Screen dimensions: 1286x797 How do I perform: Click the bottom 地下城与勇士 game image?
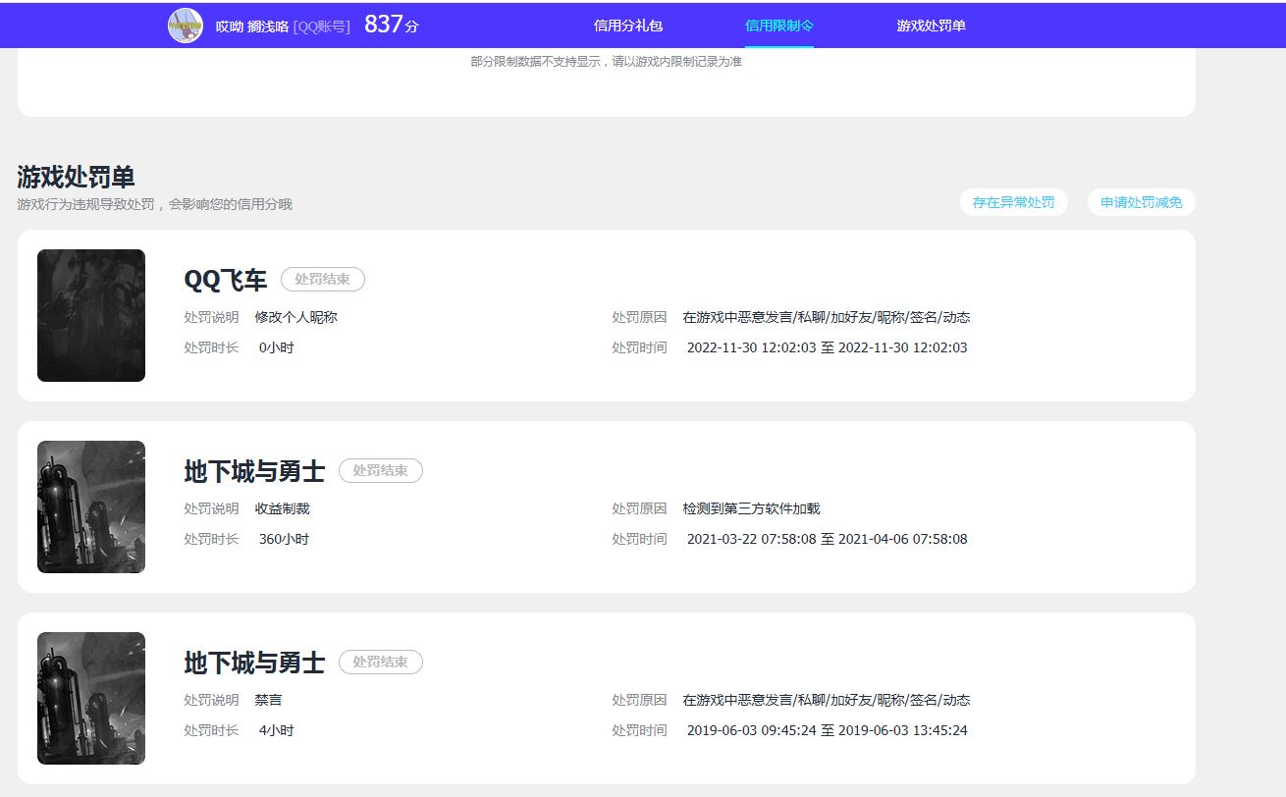click(x=90, y=697)
